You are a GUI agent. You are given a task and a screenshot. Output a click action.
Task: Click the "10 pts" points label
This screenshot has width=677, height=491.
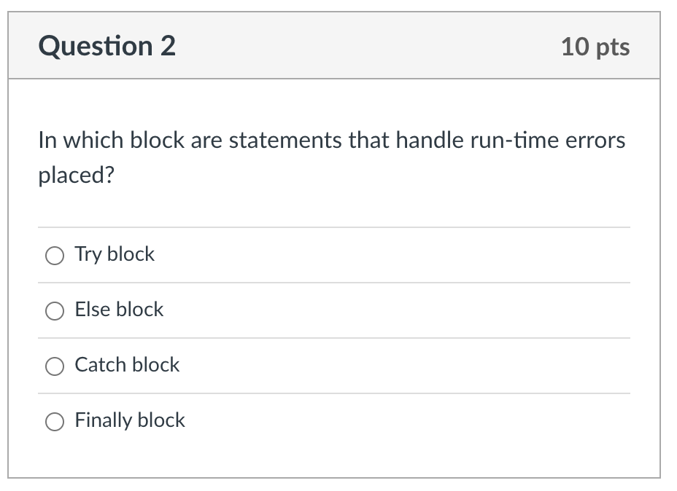point(595,47)
